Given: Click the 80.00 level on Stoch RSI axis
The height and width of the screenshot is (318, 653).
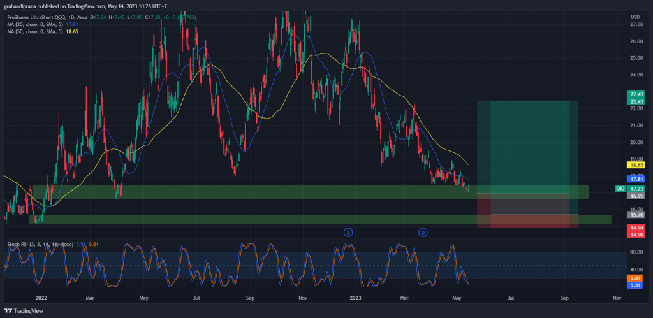Looking at the screenshot, I should [x=636, y=252].
